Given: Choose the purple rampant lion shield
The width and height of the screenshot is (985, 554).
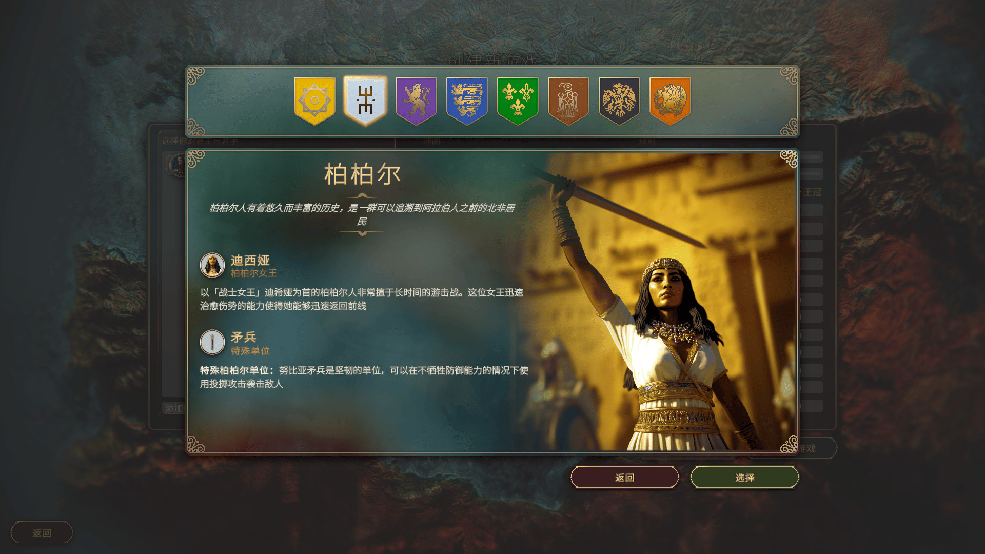Looking at the screenshot, I should [416, 101].
